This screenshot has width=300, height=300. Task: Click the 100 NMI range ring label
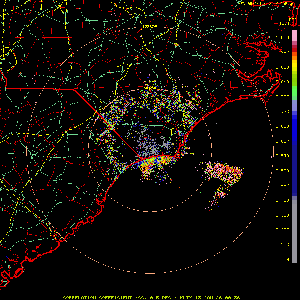click(150, 26)
